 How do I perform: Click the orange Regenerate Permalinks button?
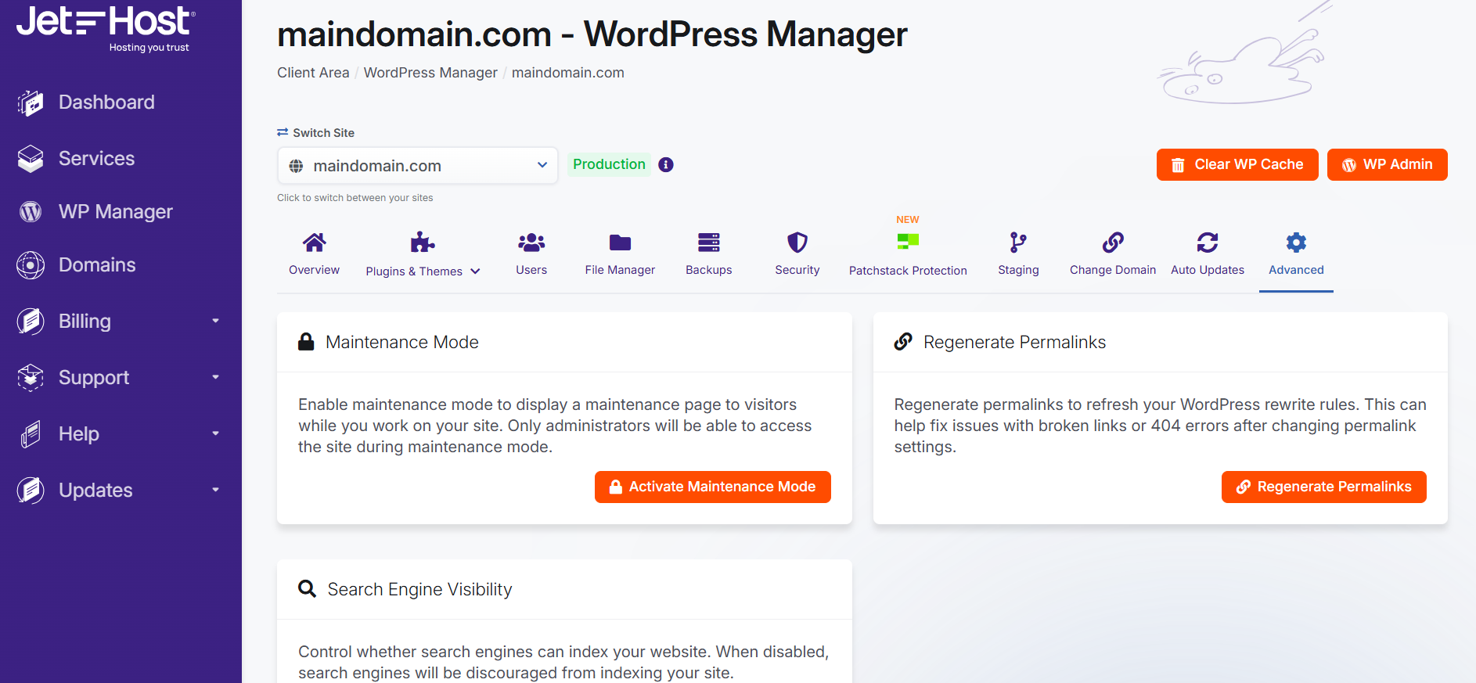point(1324,487)
